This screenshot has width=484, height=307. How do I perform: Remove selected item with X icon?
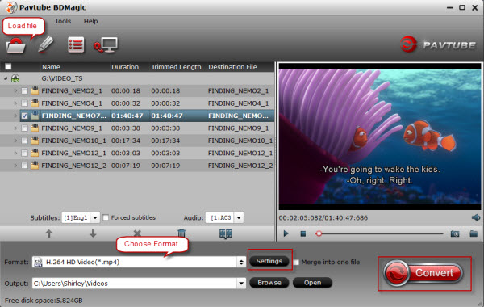[137, 233]
